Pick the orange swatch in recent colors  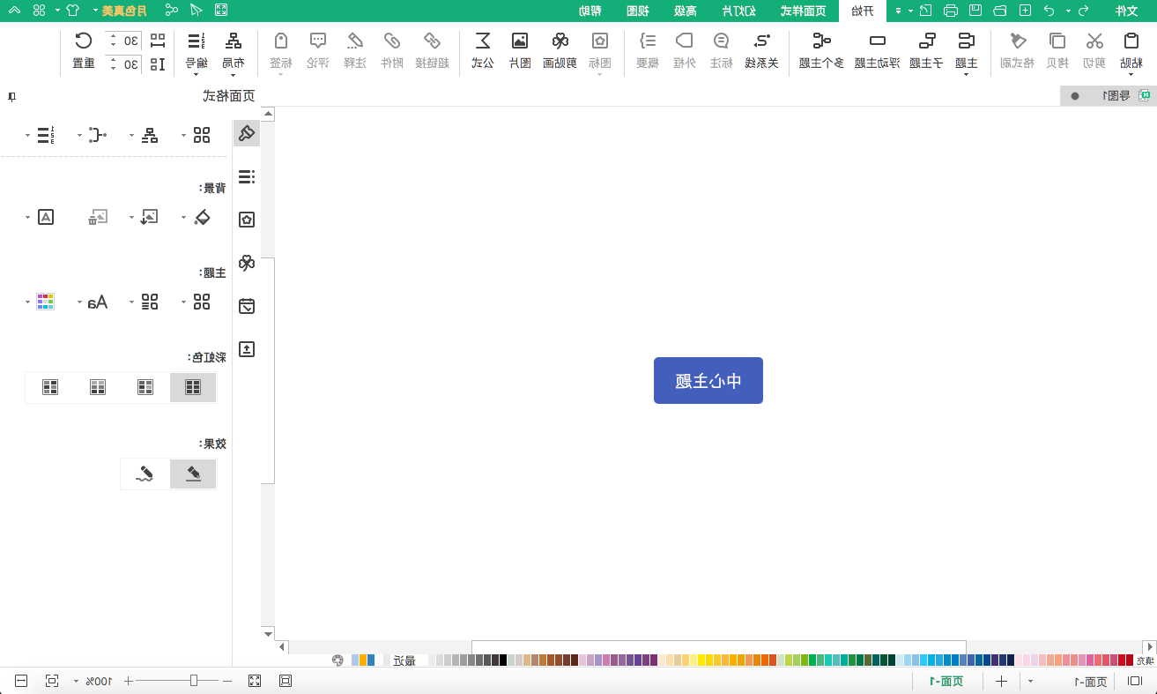pyautogui.click(x=363, y=660)
